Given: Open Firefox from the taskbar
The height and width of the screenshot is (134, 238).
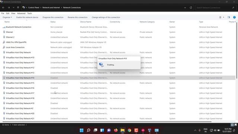Looking at the screenshot, I should [x=116, y=130].
